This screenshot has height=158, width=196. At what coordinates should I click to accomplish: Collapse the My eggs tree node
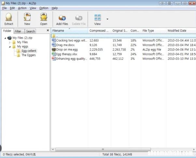10,47
